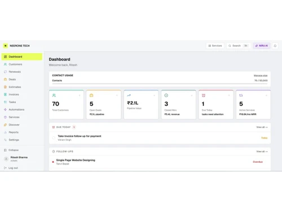The width and height of the screenshot is (282, 212).
Task: Open Single Page Website Designing follow-up
Action: [x=76, y=160]
